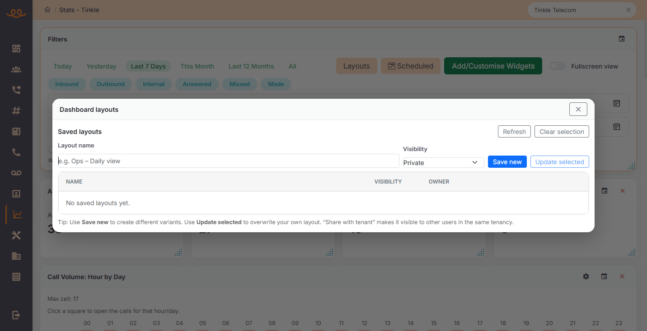
Task: Toggle the Fullscreen view switch
Action: (558, 66)
